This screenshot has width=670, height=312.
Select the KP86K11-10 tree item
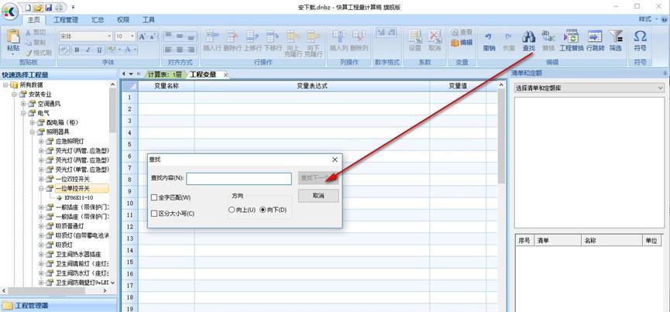[79, 198]
